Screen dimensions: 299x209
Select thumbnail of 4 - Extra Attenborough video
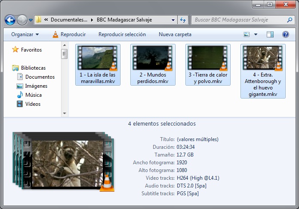coord(263,58)
